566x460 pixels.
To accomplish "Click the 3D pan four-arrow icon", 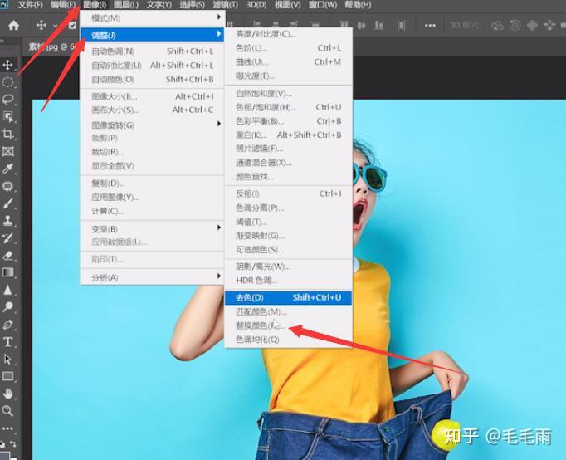I will [x=532, y=25].
